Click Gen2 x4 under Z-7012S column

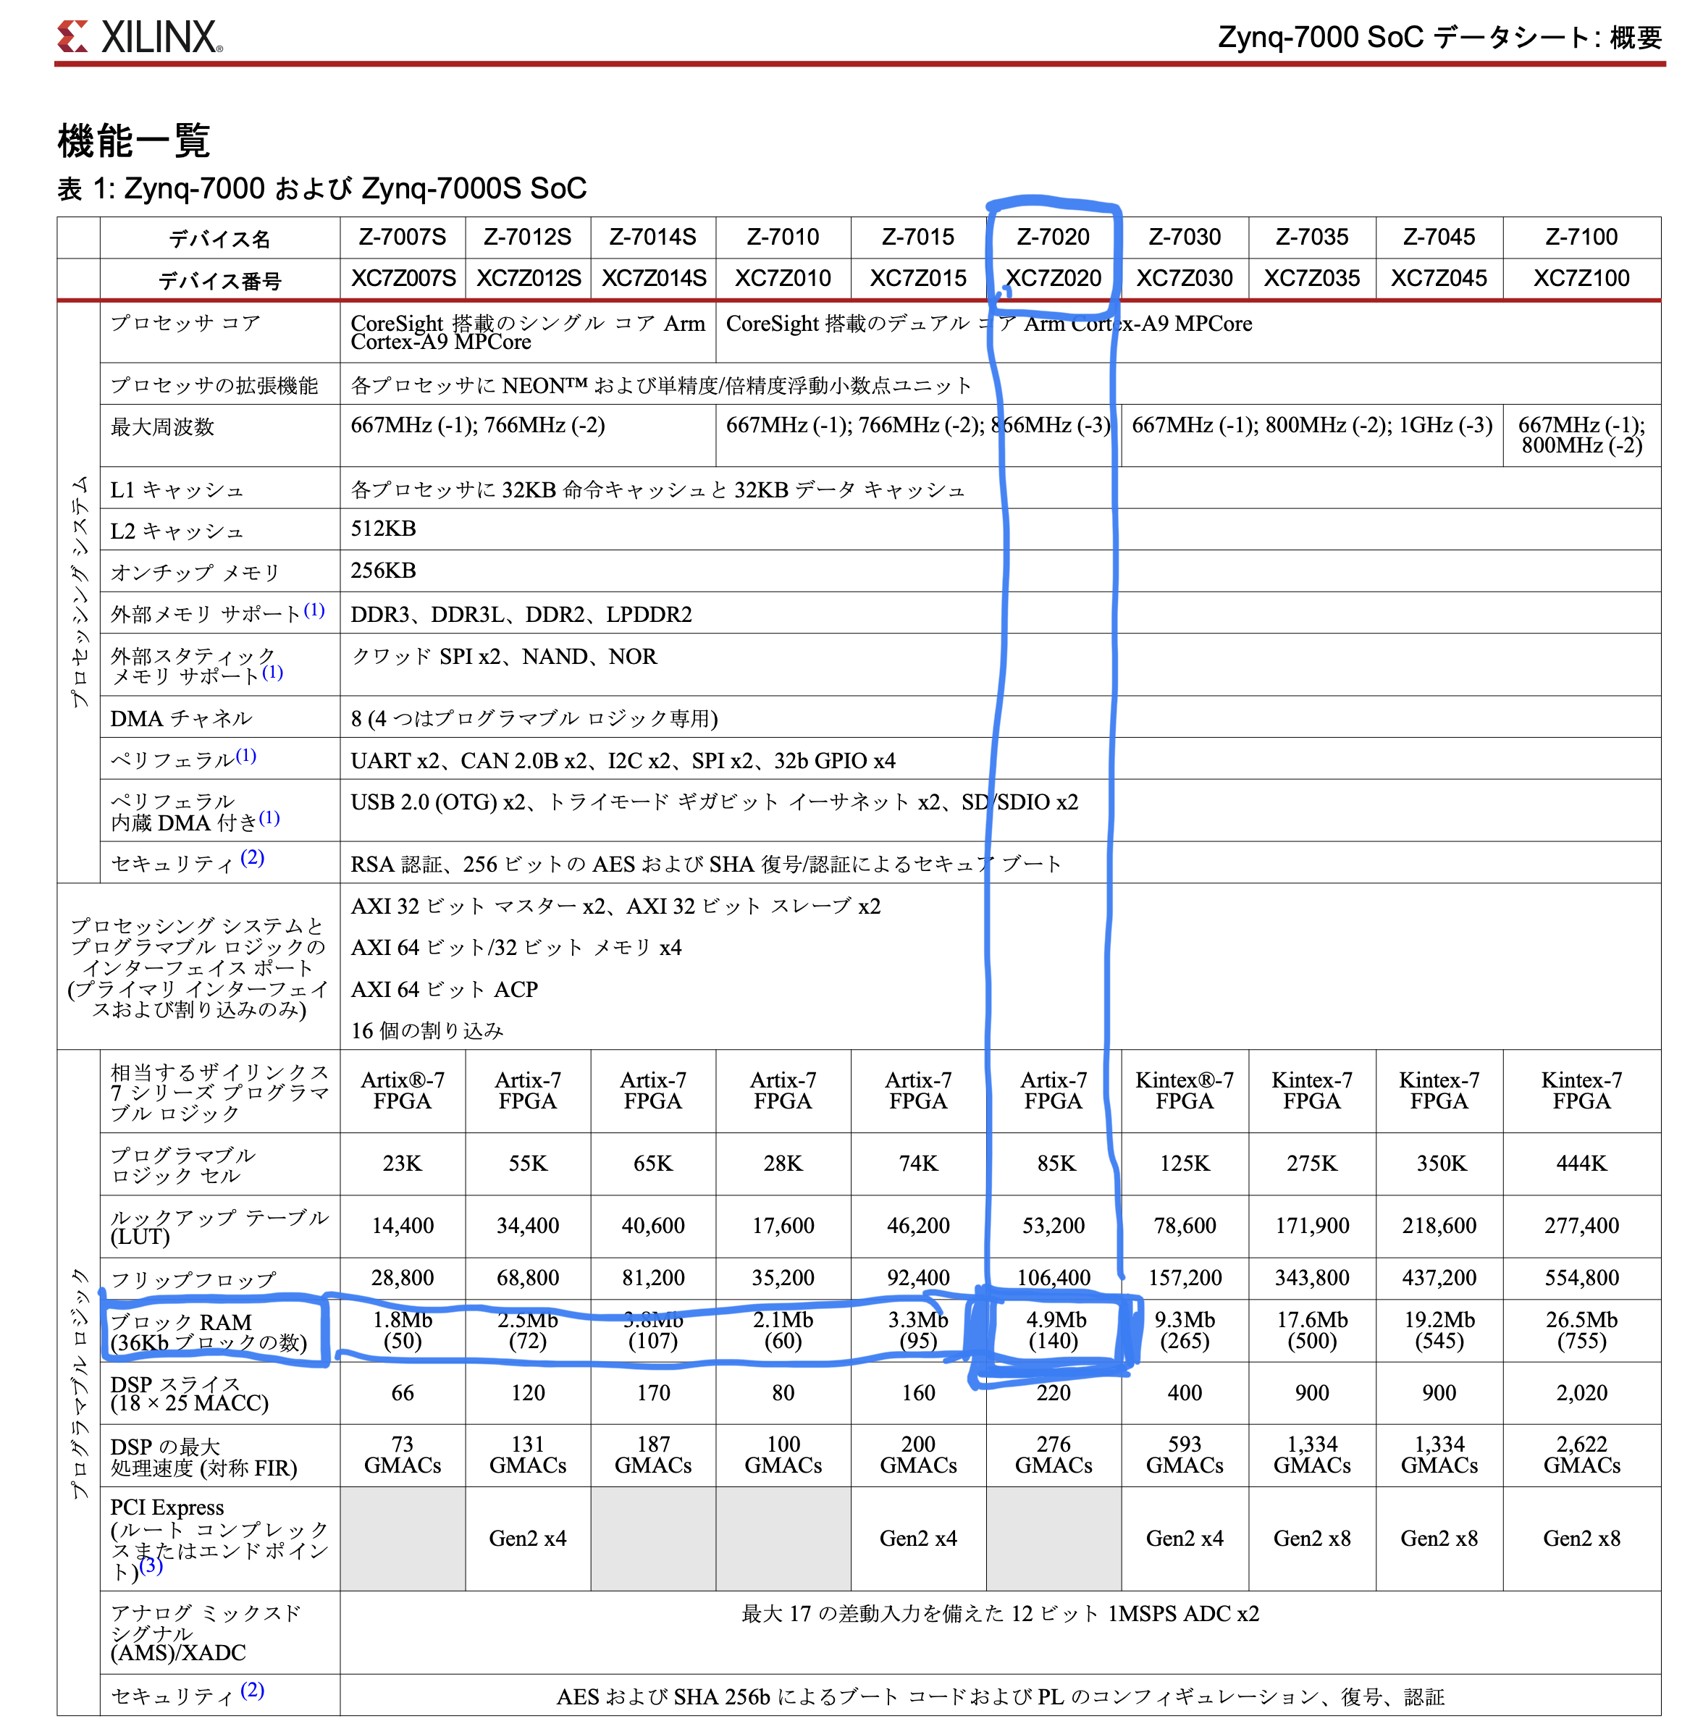528,1538
